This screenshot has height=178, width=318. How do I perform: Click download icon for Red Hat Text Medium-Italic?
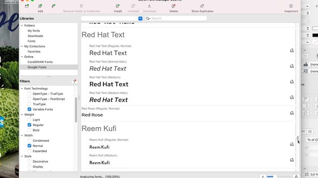coord(292,97)
